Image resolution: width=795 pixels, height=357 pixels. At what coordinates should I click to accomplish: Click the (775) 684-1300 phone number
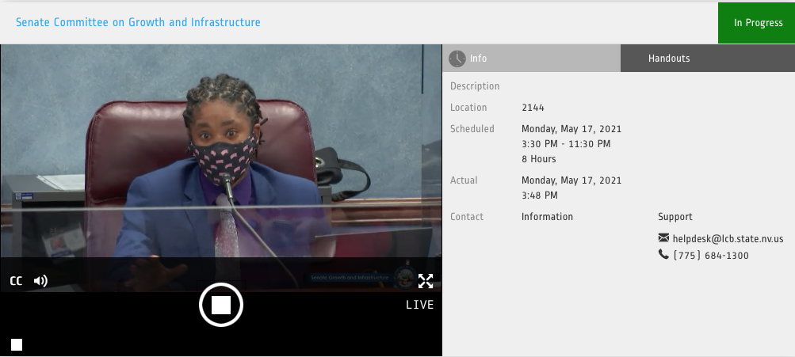click(x=711, y=256)
